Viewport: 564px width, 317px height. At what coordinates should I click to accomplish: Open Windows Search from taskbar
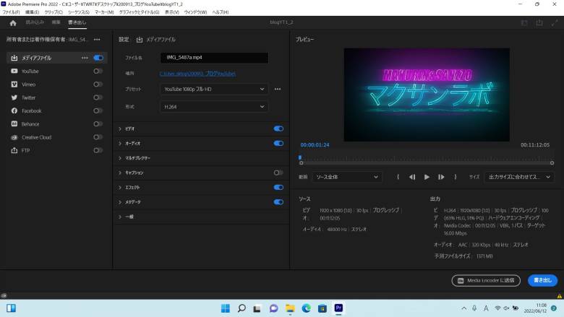tap(242, 308)
